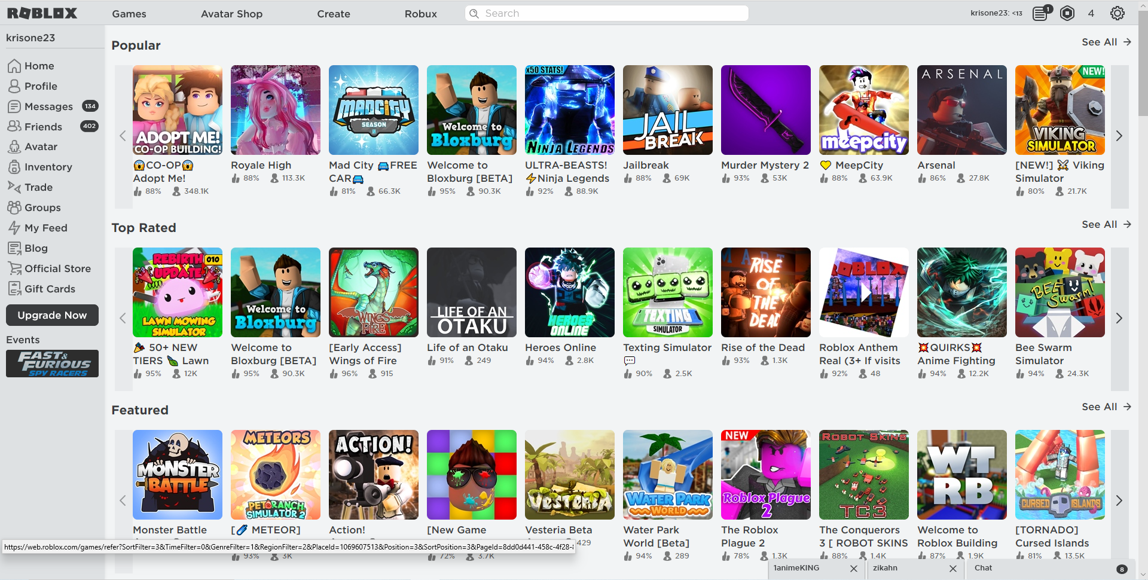The height and width of the screenshot is (580, 1148).
Task: Open the Home sidebar link
Action: click(30, 66)
